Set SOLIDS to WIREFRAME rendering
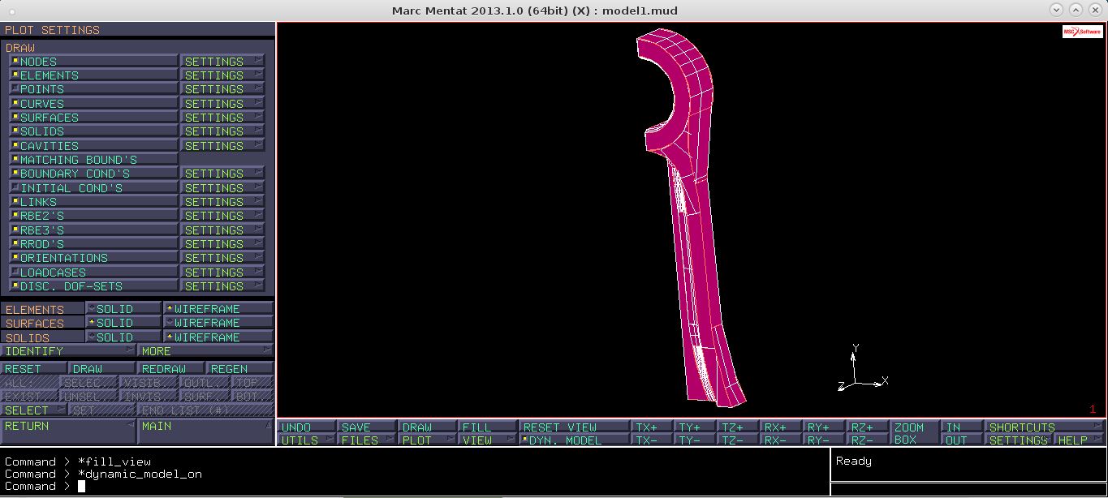 click(218, 337)
